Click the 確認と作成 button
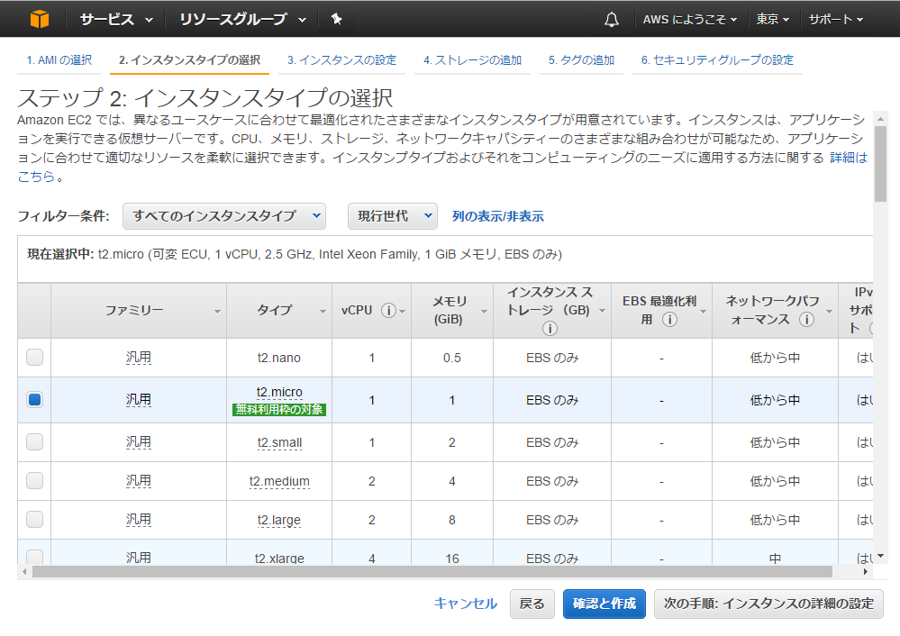 (605, 604)
